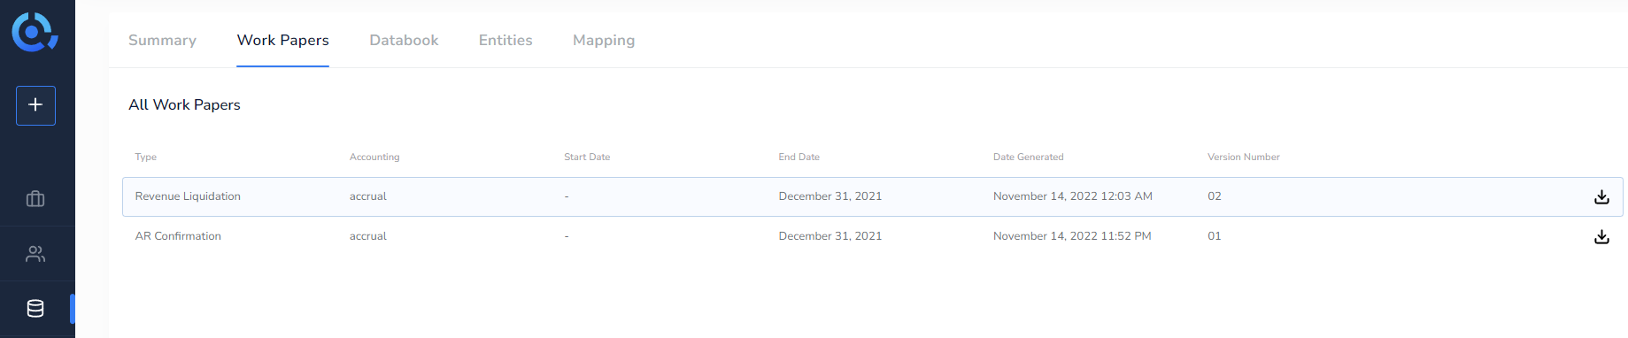The image size is (1628, 338).
Task: Click the Accounting column header
Action: click(x=374, y=157)
